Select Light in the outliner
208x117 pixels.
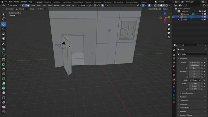(185, 19)
